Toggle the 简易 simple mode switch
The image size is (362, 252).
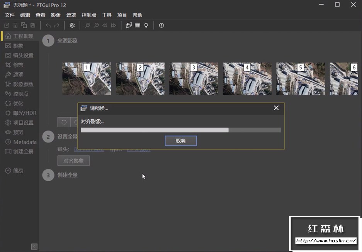tap(14, 171)
